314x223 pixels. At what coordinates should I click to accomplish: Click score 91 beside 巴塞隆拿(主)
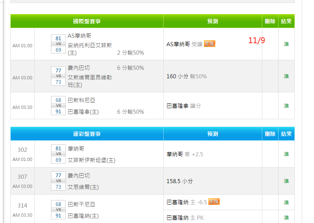coord(58,111)
